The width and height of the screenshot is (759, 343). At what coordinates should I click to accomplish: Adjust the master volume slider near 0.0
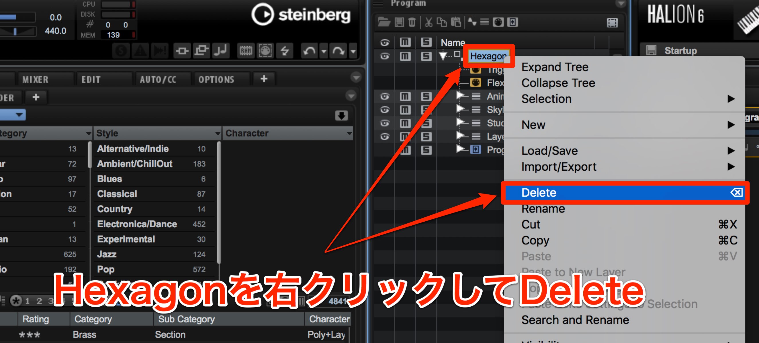coord(18,17)
